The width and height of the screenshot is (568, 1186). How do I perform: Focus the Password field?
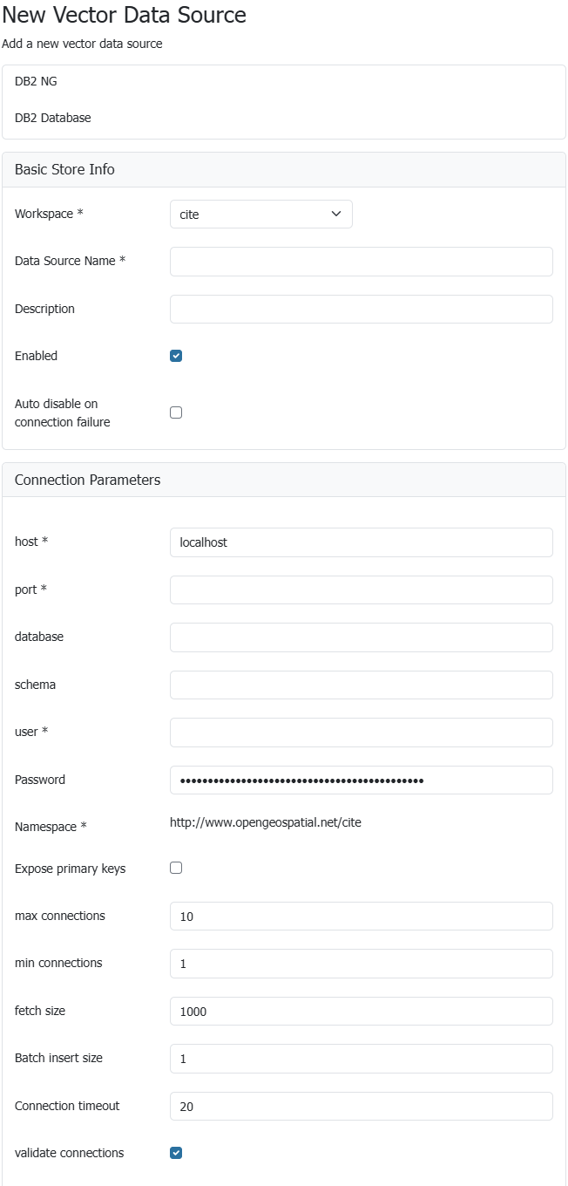click(361, 780)
